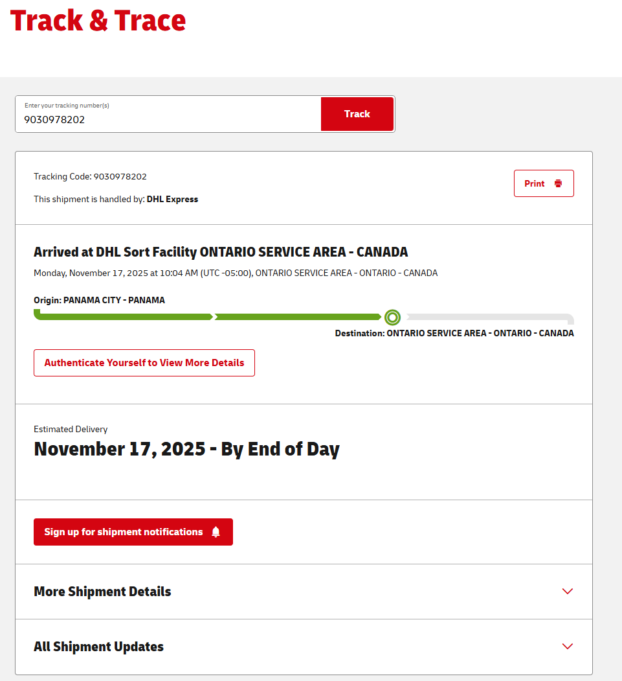Screen dimensions: 622x681
Task: Expand More Shipment Details chevron
Action: [568, 591]
